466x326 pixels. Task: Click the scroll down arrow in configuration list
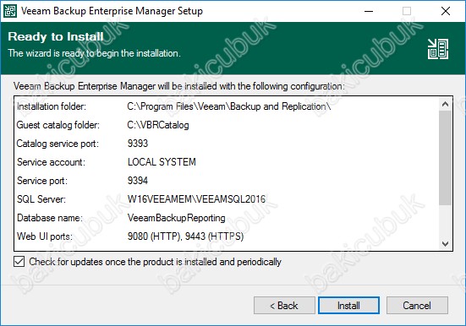[445, 244]
